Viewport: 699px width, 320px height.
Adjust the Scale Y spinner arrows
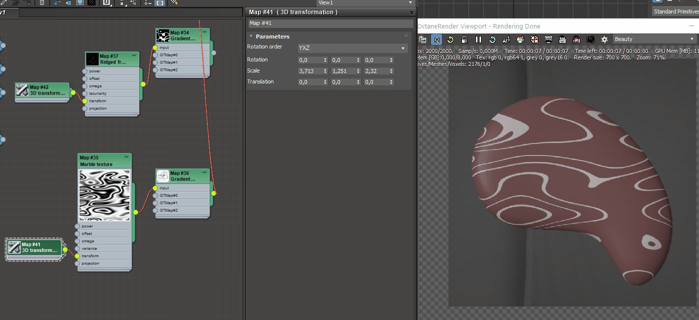pyautogui.click(x=358, y=71)
